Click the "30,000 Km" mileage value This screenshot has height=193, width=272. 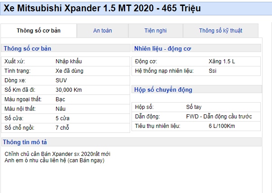pyautogui.click(x=69, y=90)
